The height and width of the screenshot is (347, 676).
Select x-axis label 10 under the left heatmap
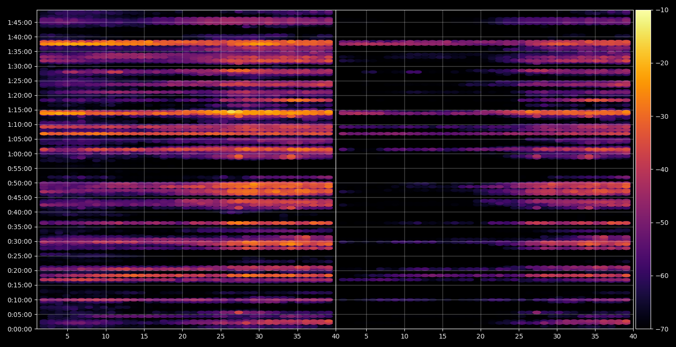(105, 336)
